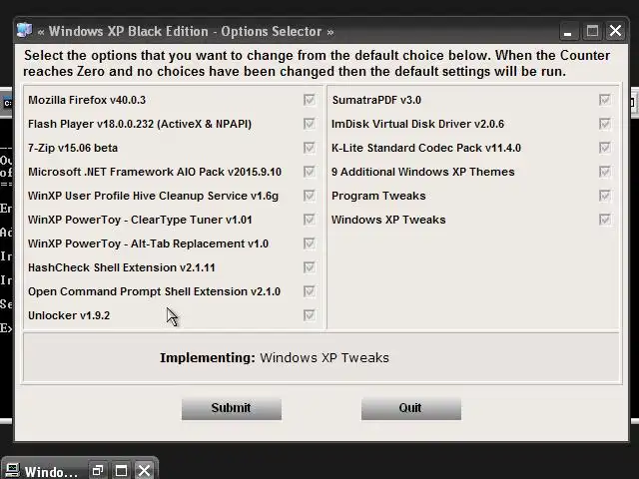Toggle ClearType Tuner v1.01 checkbox
This screenshot has height=479, width=639.
coord(310,220)
